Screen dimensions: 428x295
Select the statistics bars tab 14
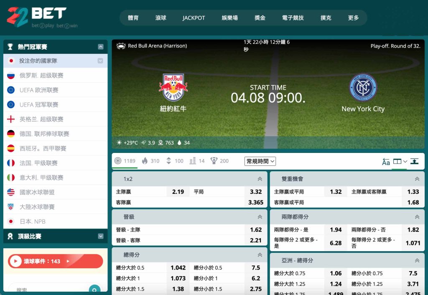pyautogui.click(x=197, y=161)
